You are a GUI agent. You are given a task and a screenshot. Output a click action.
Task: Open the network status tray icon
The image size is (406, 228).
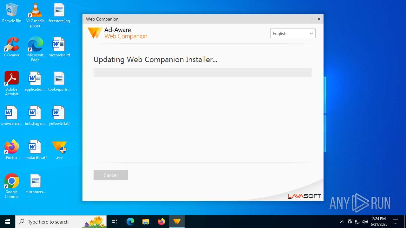click(357, 222)
